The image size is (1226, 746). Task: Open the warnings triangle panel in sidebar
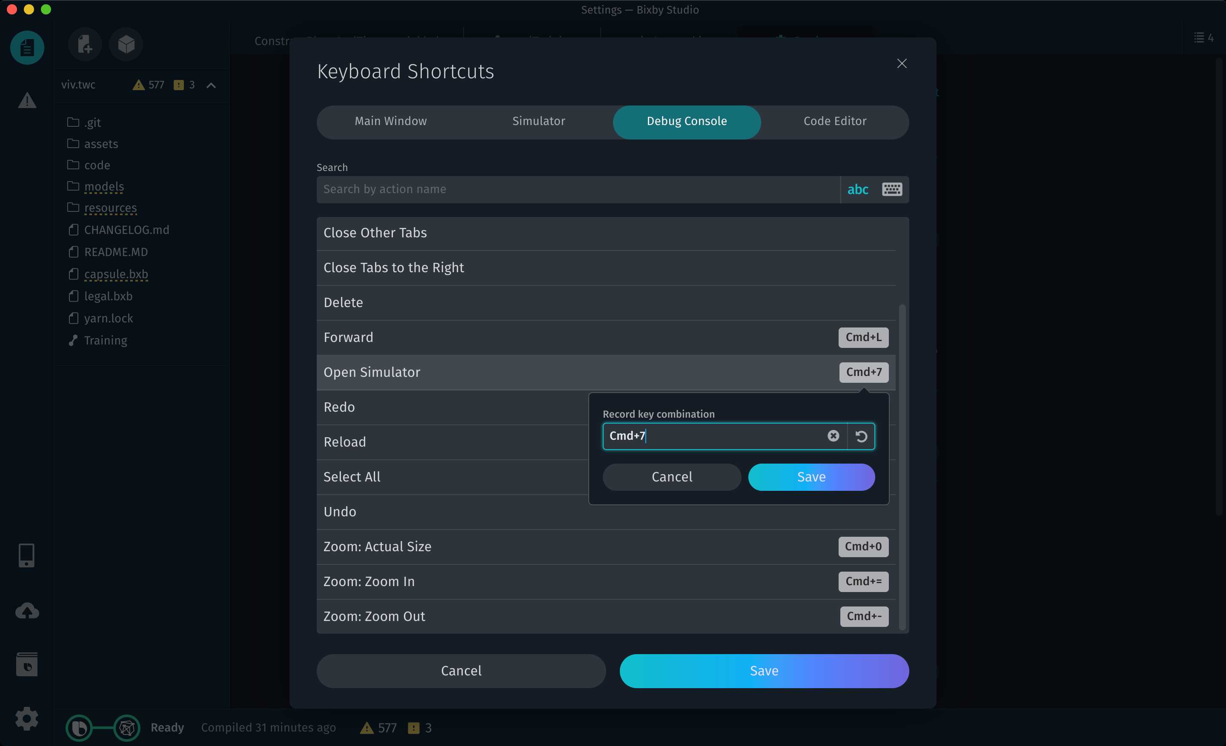point(27,100)
